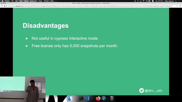Open Firefox from the Dock
This screenshot has width=182, height=102.
(98, 98)
